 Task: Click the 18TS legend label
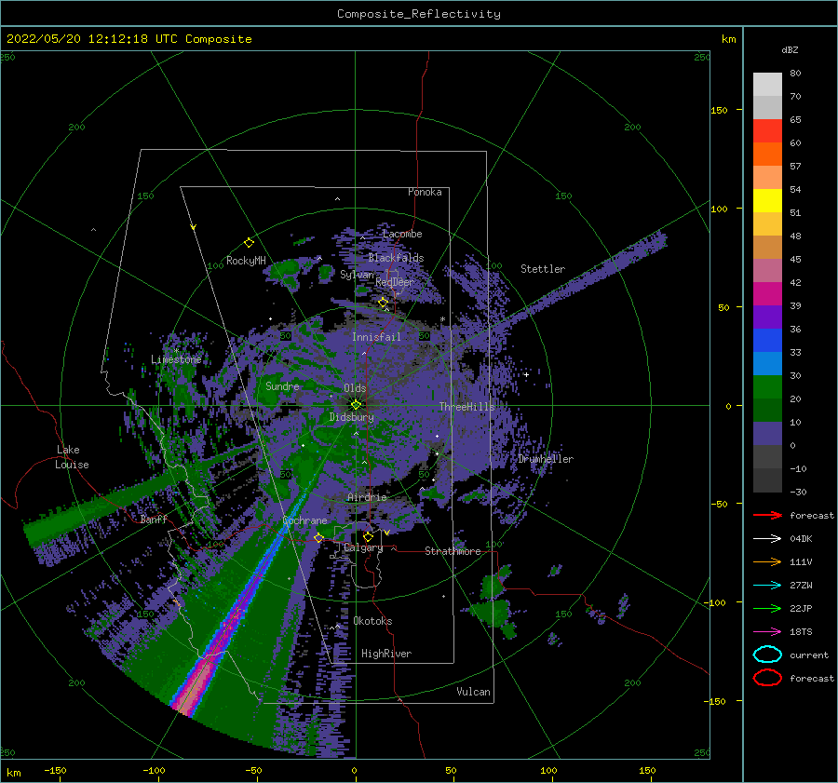tap(801, 632)
